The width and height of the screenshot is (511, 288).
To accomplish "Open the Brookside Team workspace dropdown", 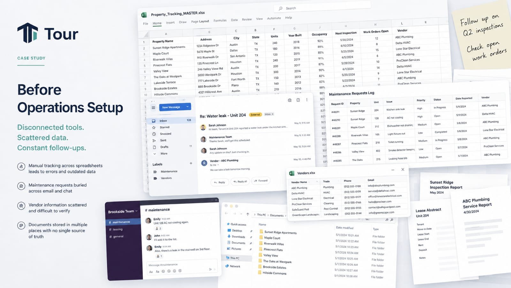I will point(136,211).
